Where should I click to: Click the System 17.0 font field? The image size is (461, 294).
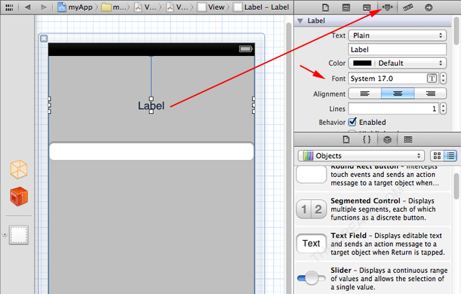click(387, 78)
